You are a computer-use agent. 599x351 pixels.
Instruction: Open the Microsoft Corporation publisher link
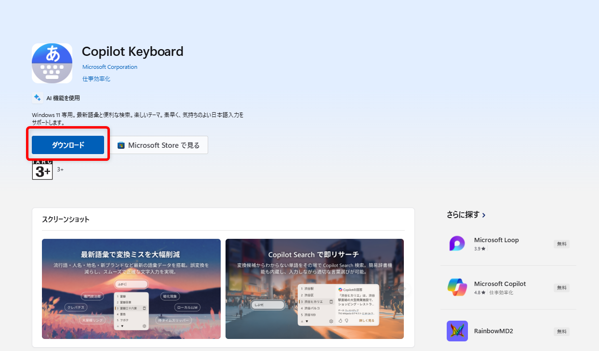coord(110,67)
